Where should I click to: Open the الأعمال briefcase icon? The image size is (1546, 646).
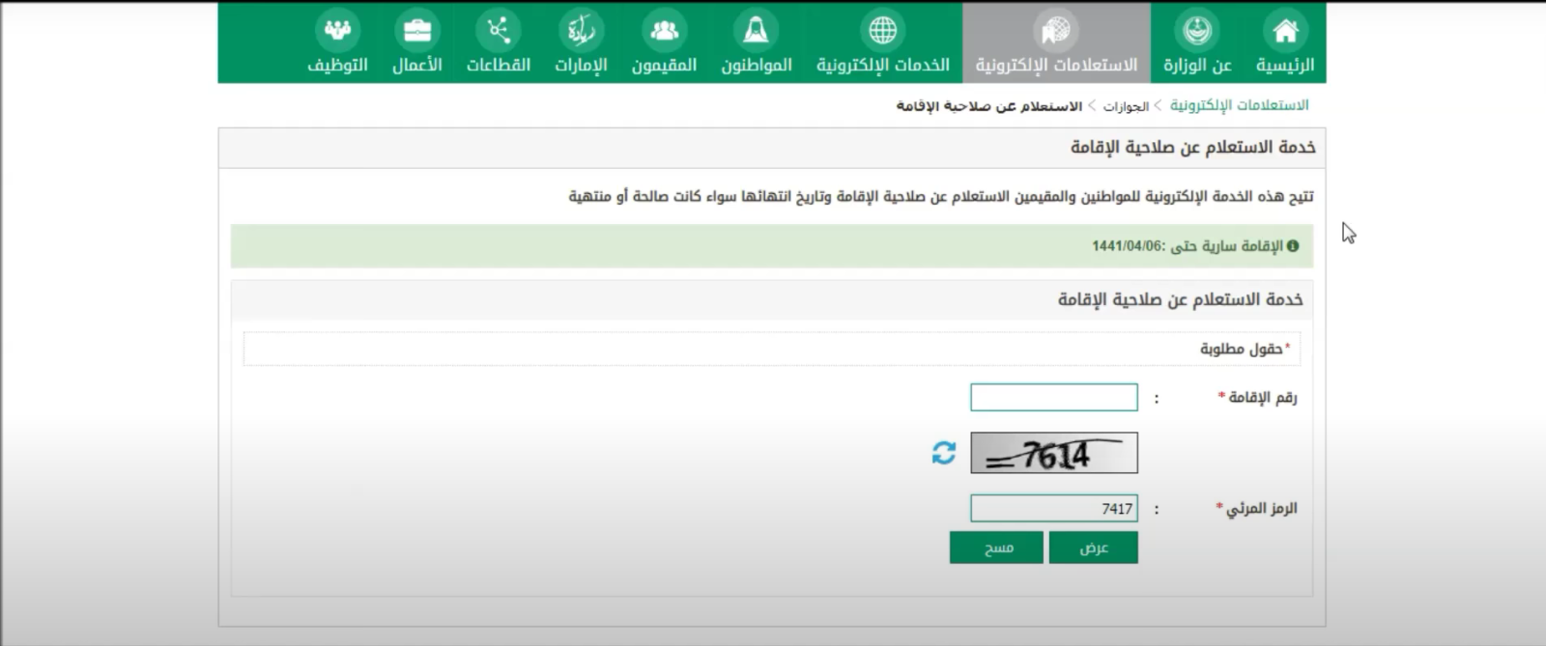417,31
